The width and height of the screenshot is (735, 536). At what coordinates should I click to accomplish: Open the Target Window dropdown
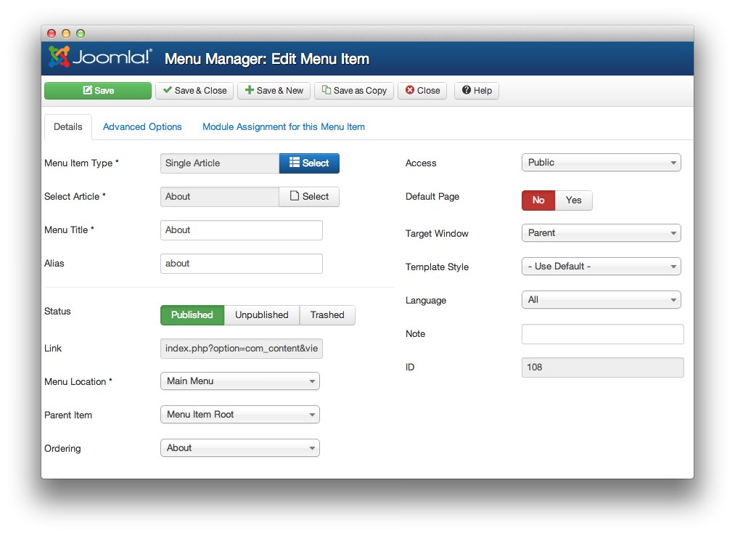[601, 232]
